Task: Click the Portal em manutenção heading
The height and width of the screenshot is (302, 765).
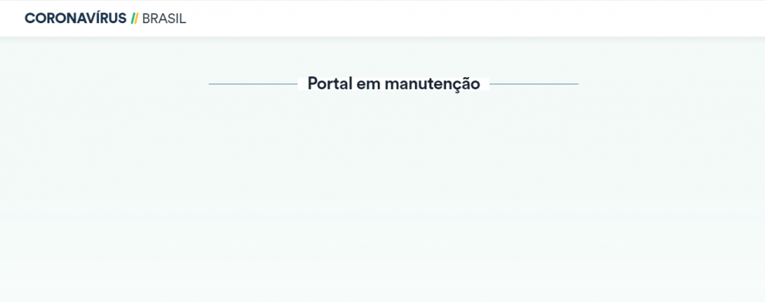Action: (x=393, y=84)
